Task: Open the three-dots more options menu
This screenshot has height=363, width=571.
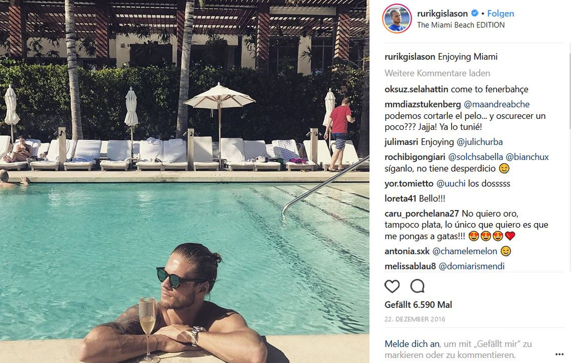Action: pyautogui.click(x=559, y=354)
